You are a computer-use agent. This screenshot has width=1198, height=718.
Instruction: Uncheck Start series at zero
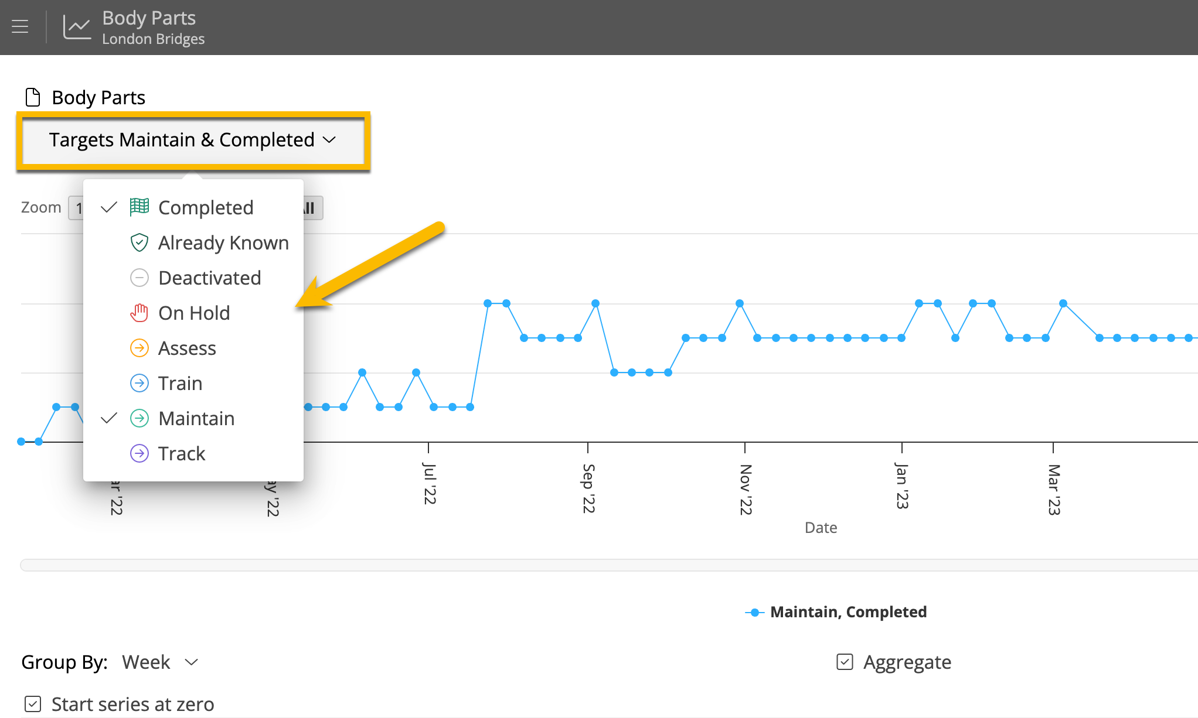(x=32, y=704)
